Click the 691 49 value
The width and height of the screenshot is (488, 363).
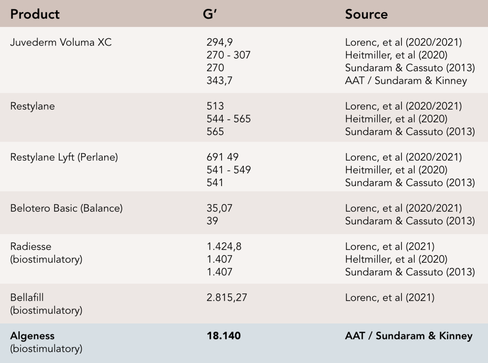click(222, 157)
